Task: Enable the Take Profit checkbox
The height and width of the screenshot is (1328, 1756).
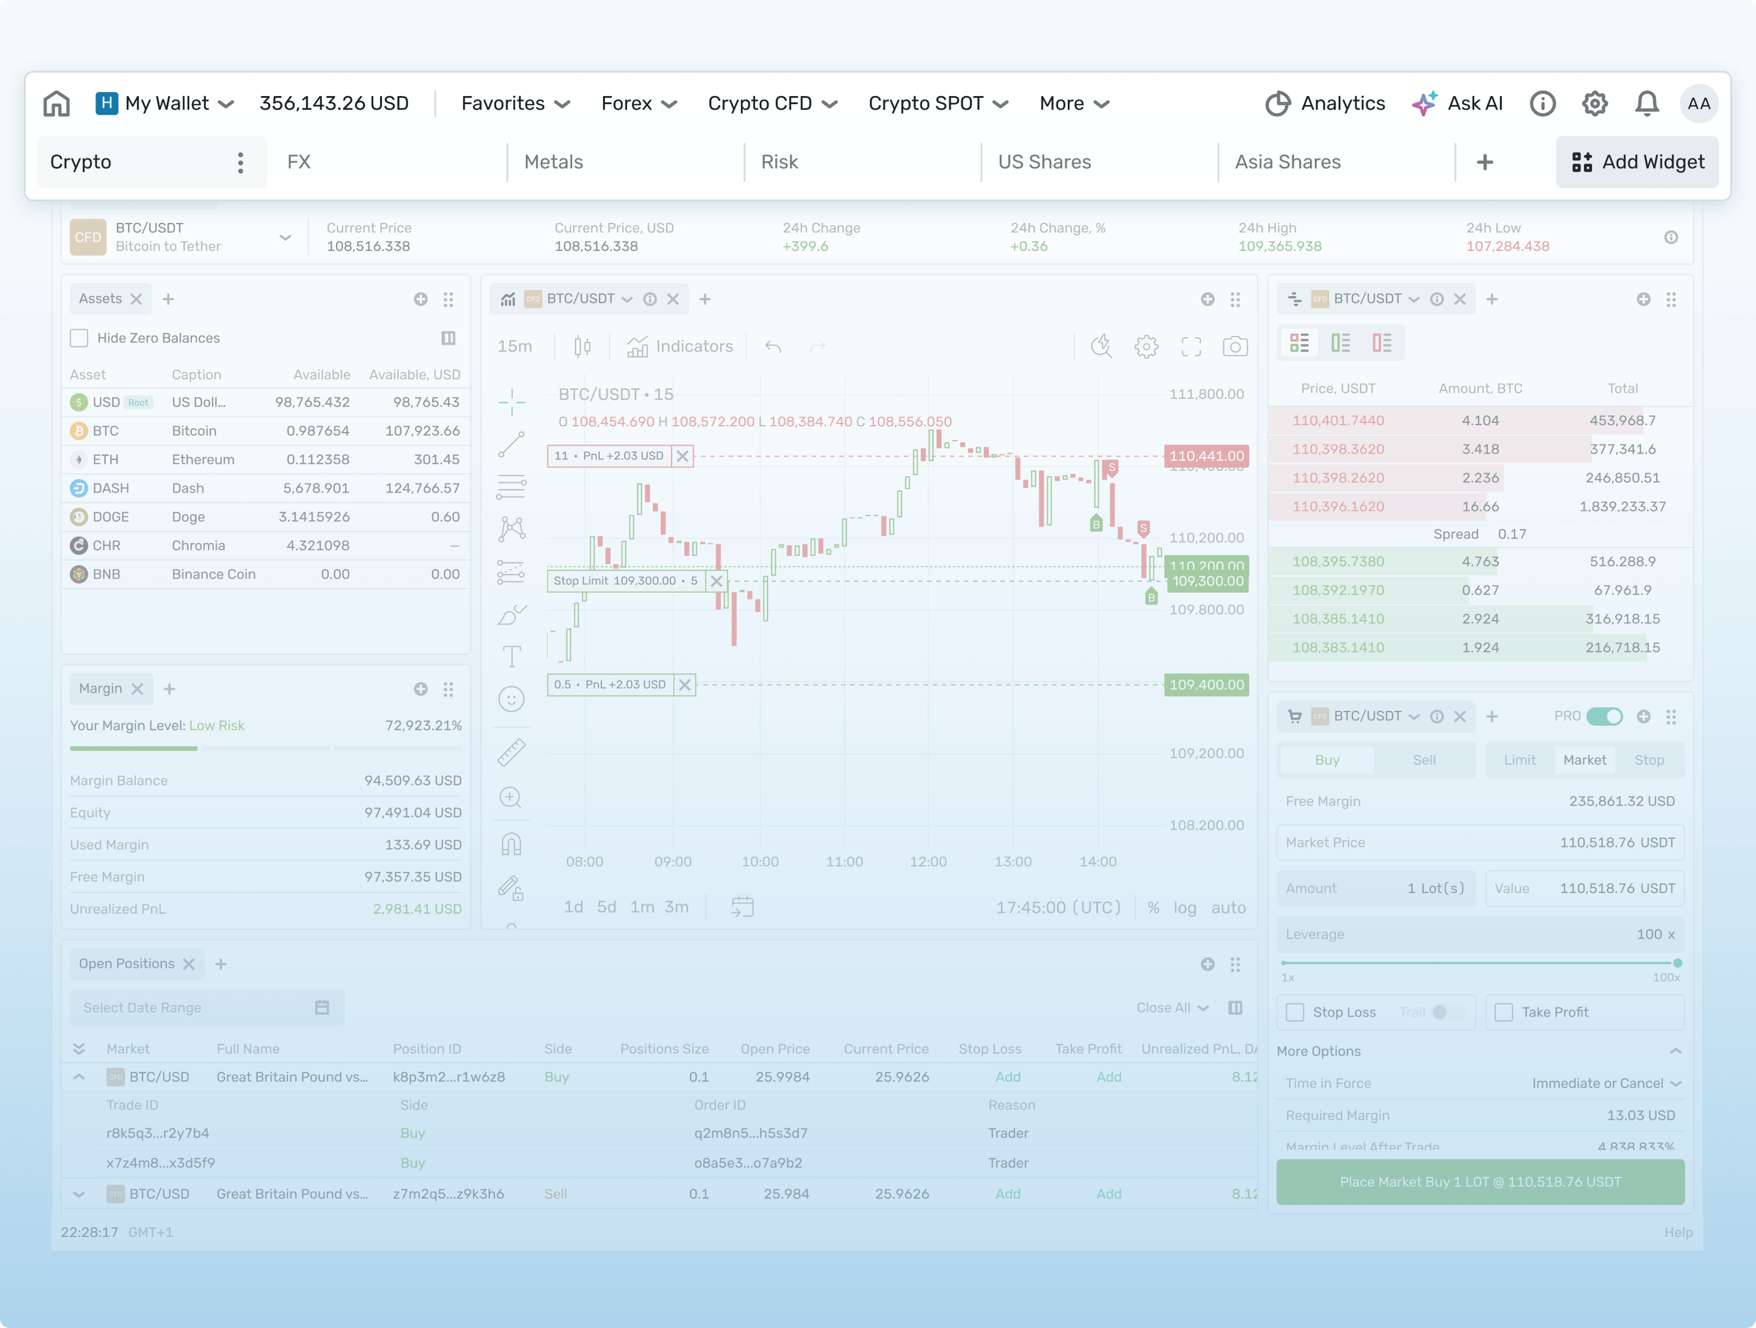Action: (x=1503, y=1012)
